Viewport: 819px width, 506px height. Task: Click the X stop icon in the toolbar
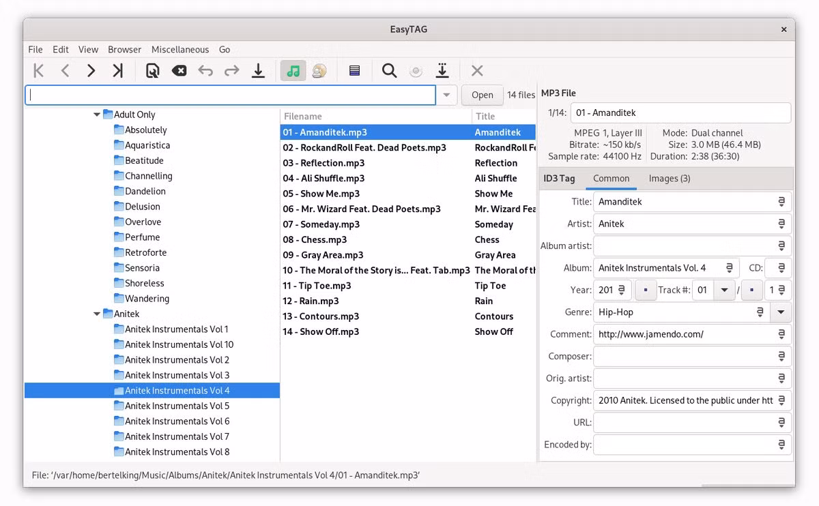pos(477,70)
